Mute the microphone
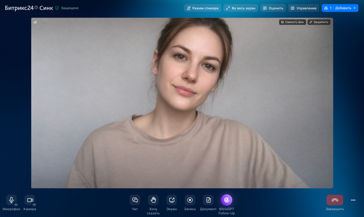Screen dimensions: 364x217 pos(11,199)
